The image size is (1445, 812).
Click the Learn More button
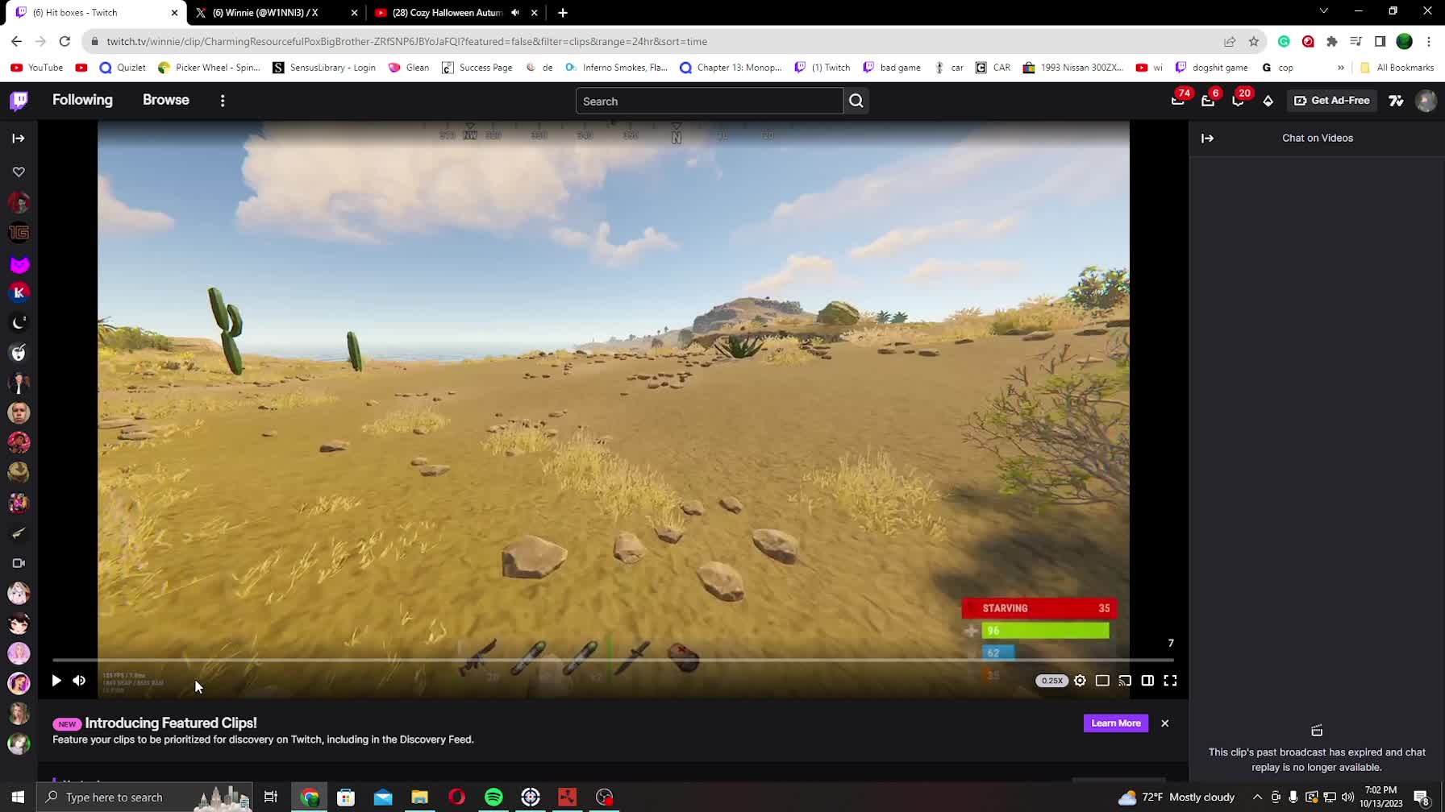[x=1116, y=723]
